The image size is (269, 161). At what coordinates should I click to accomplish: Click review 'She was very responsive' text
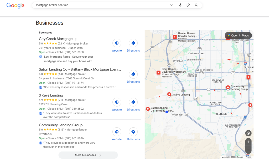coord(79,87)
